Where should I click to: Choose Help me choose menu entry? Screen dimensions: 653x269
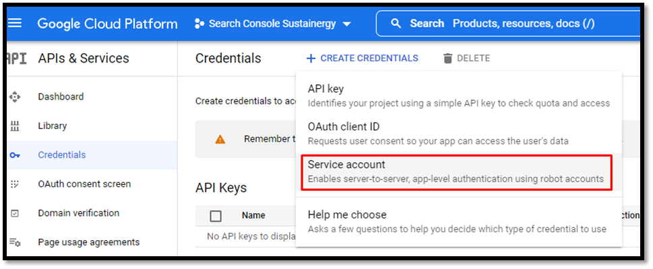click(458, 221)
